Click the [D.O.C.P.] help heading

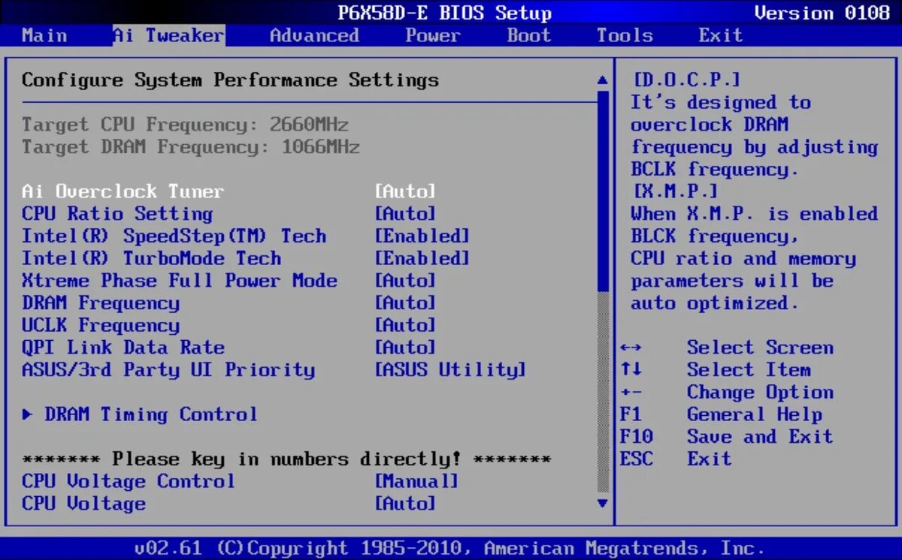coord(686,80)
